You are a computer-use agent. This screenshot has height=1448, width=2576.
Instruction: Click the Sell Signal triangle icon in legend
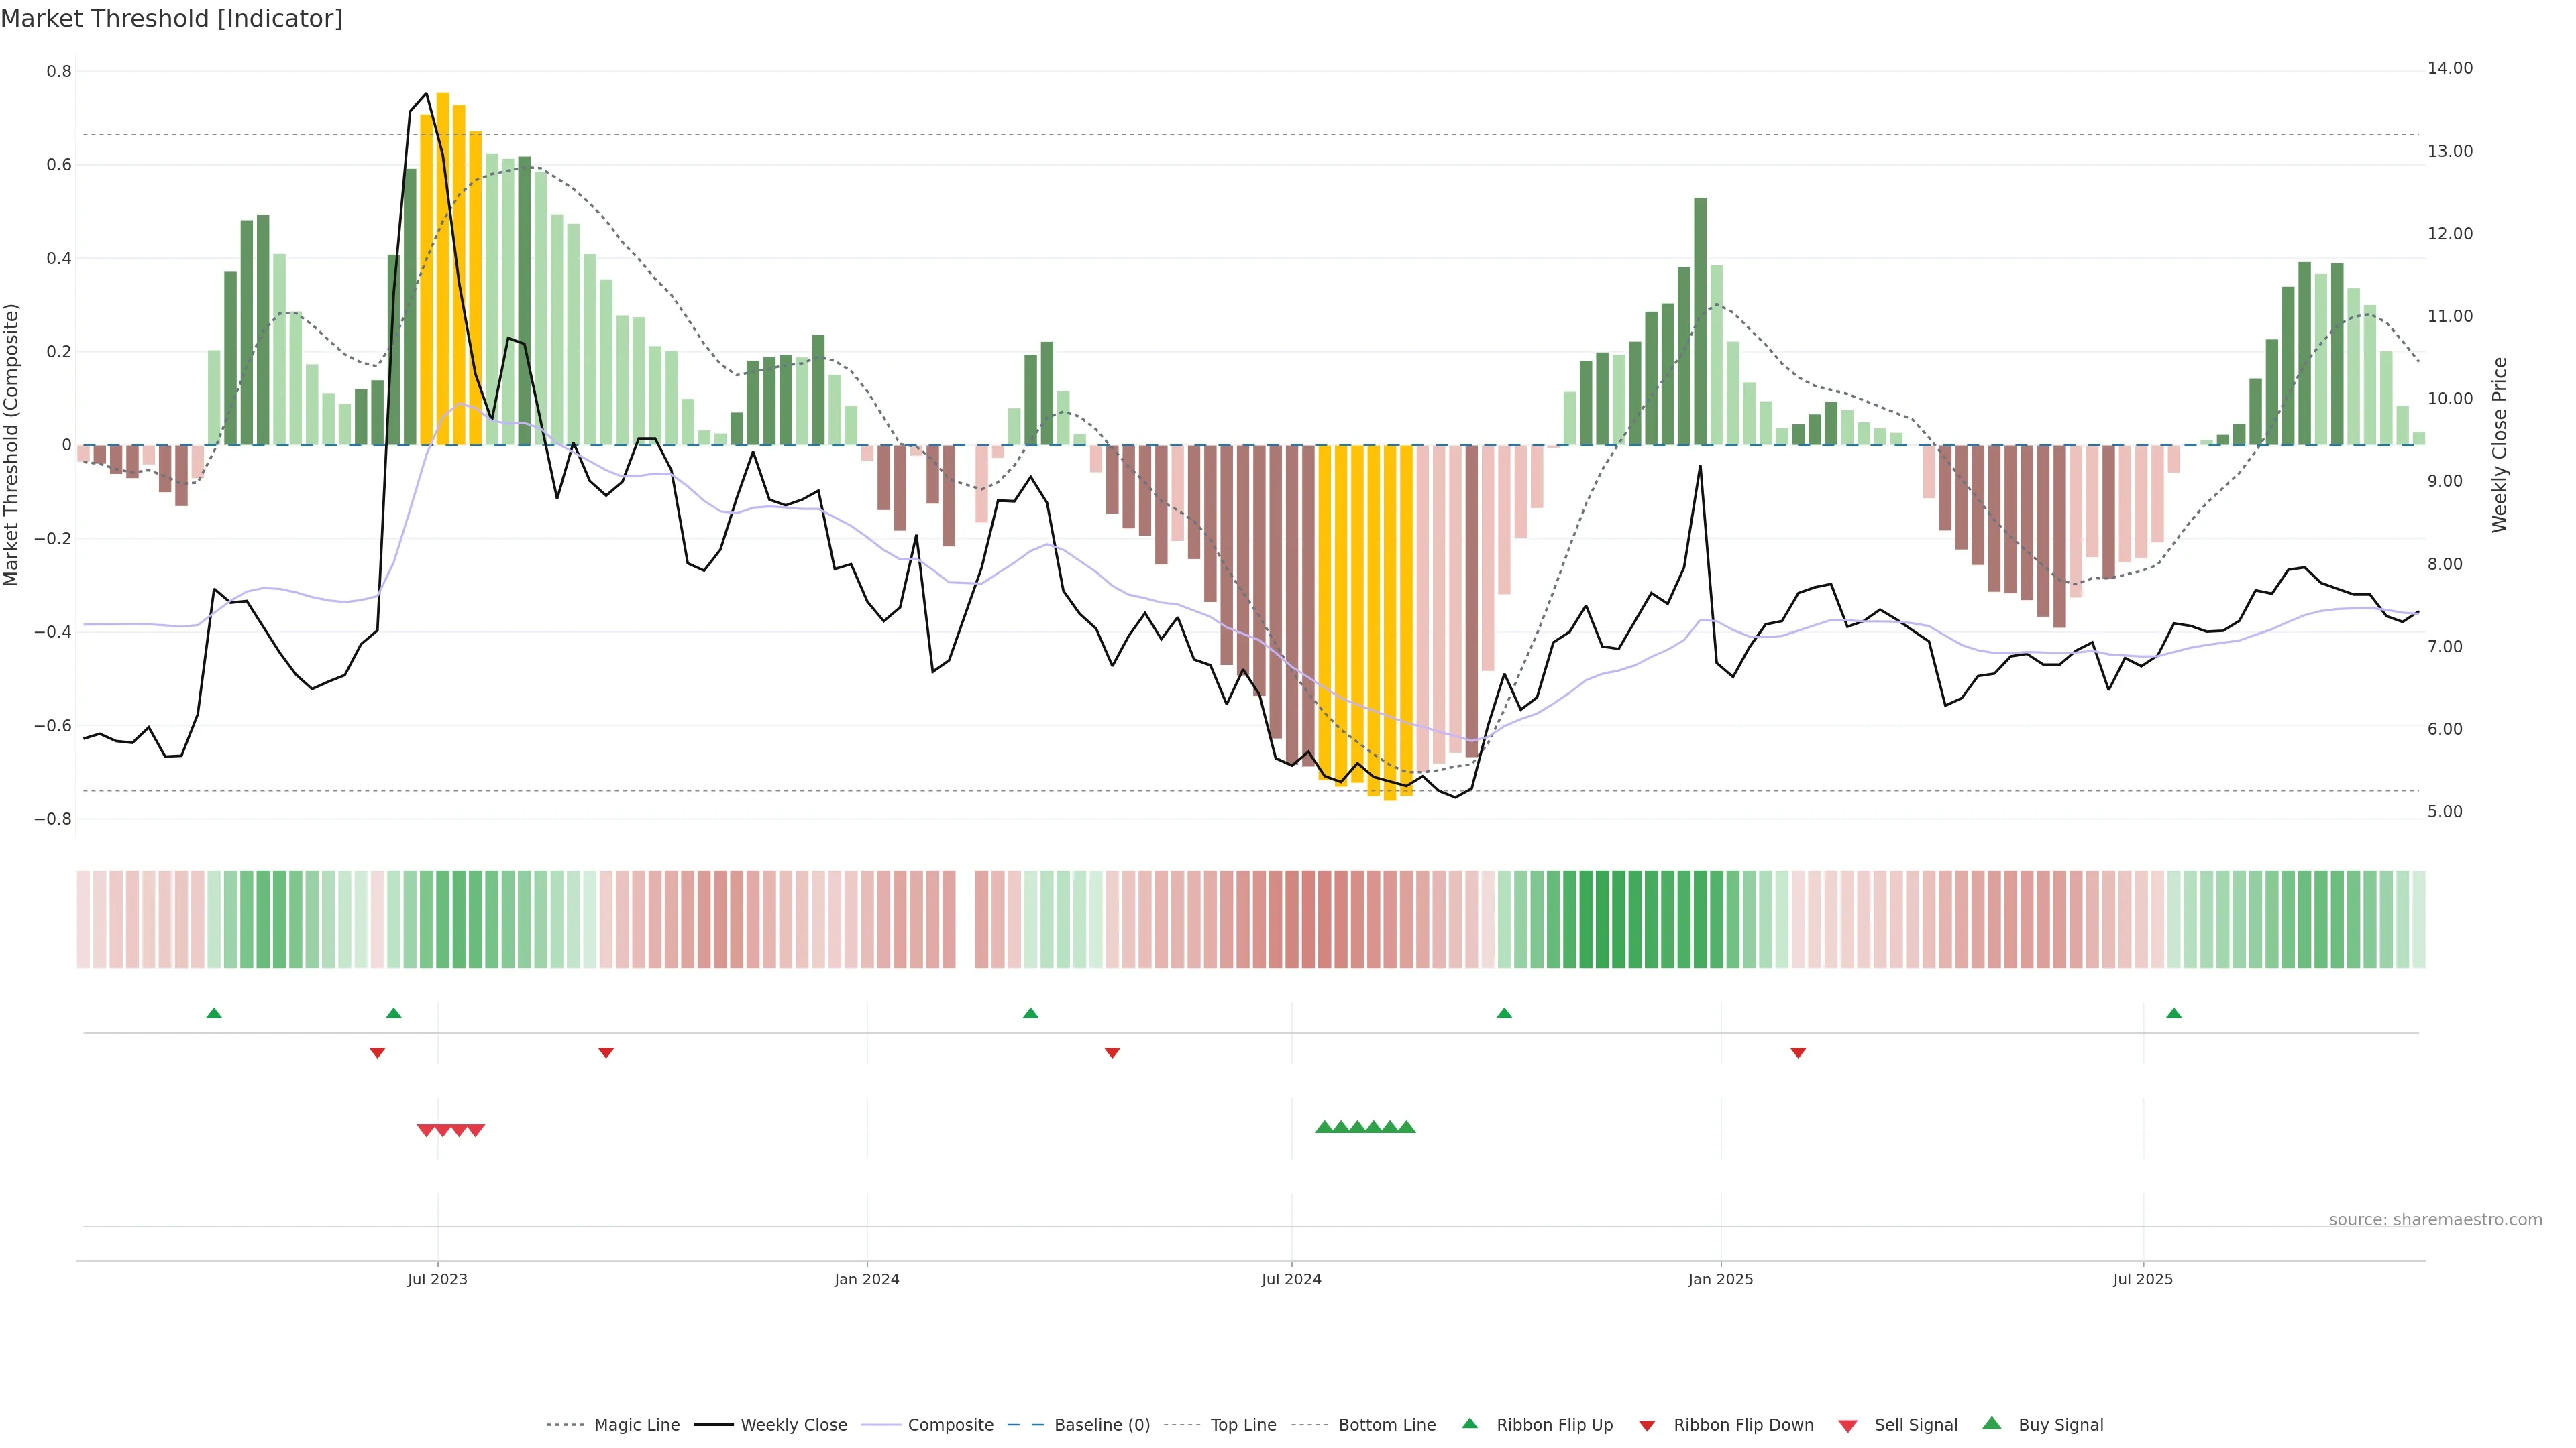coord(1848,1426)
